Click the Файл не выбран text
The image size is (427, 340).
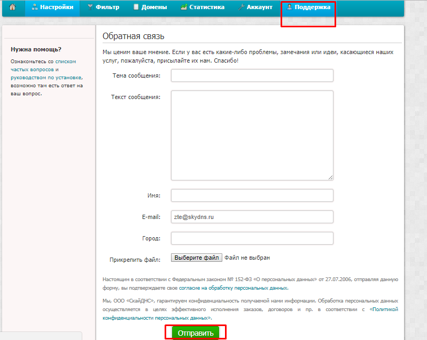coord(247,258)
